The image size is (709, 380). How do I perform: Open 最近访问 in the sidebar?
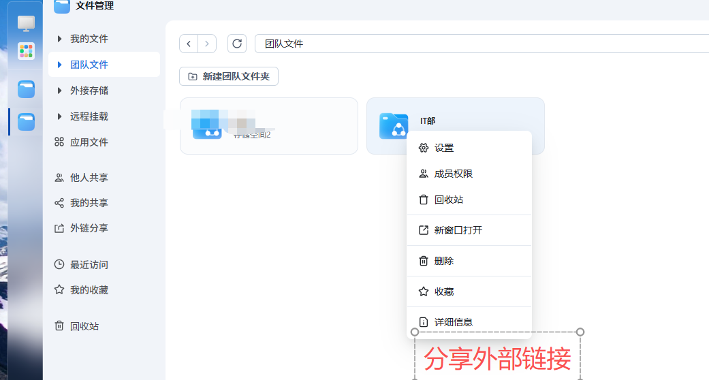(89, 265)
